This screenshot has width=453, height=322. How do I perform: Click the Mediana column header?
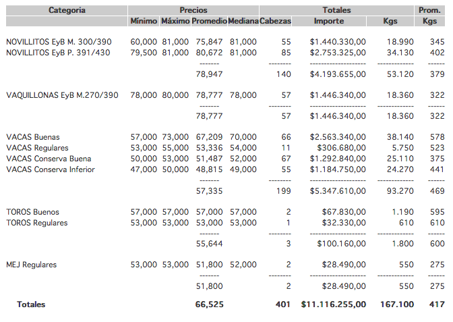point(243,21)
